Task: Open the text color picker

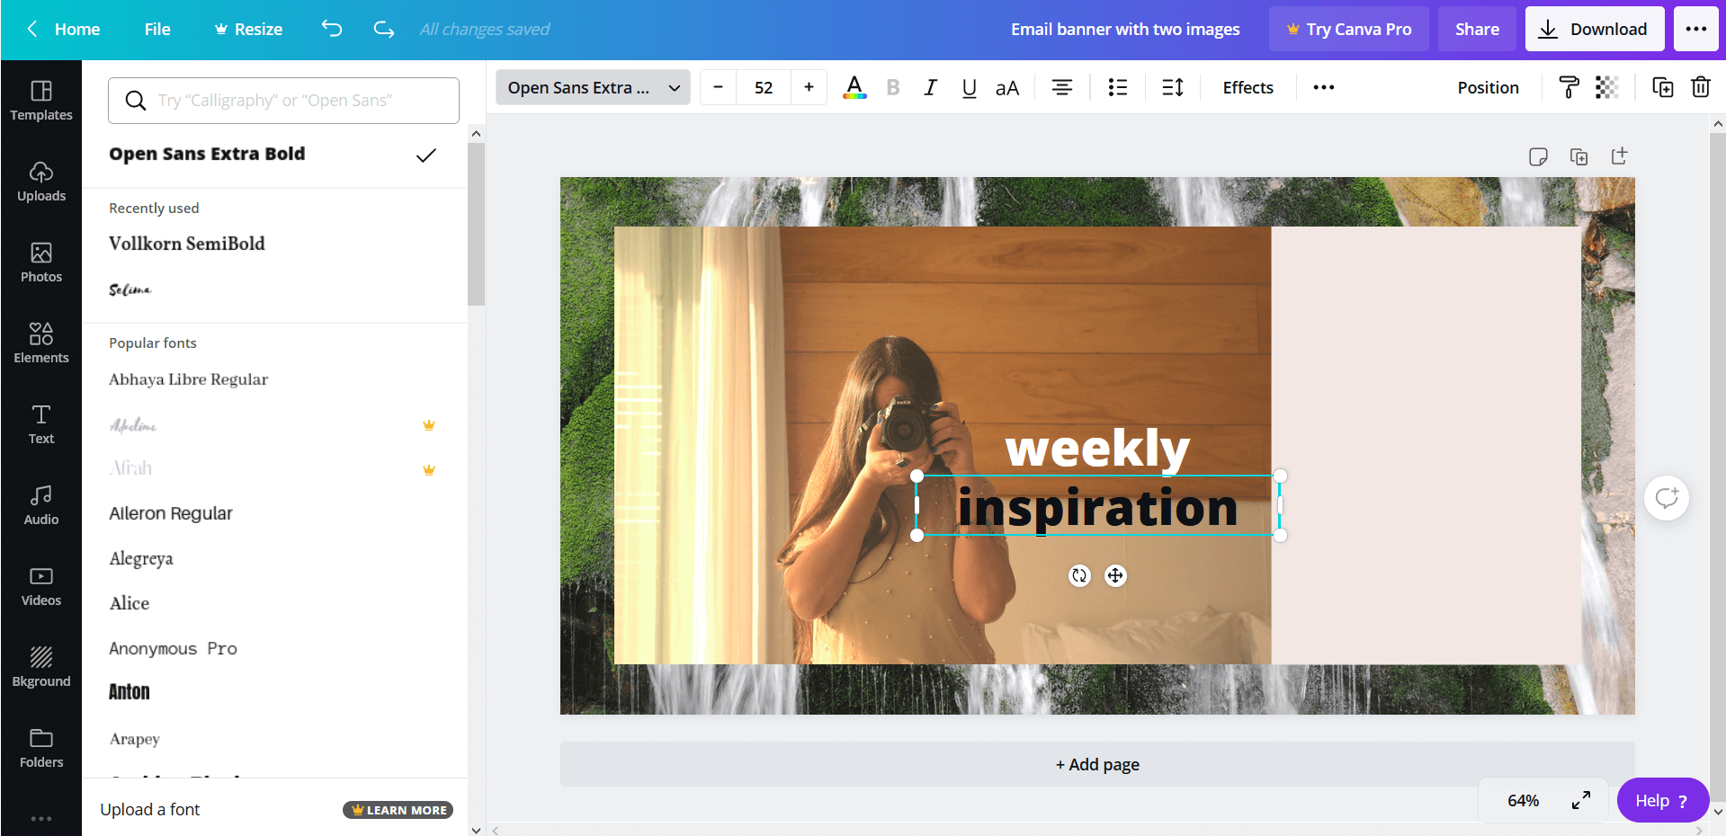Action: (x=854, y=87)
